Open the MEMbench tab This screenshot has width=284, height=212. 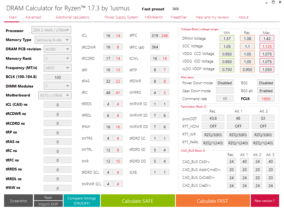pos(154,17)
